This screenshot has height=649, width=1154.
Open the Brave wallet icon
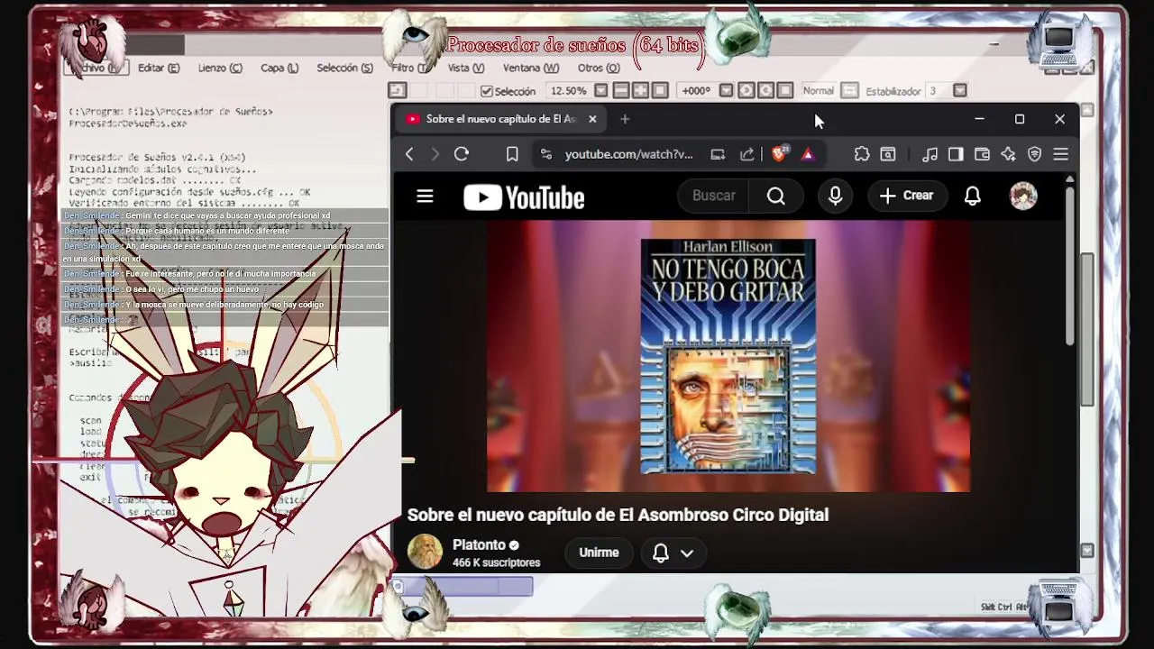coord(982,154)
